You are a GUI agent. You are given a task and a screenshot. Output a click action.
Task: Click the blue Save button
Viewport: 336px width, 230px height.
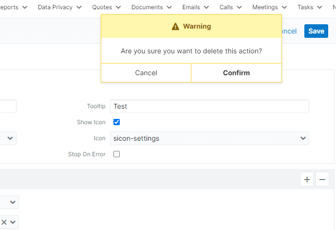316,31
